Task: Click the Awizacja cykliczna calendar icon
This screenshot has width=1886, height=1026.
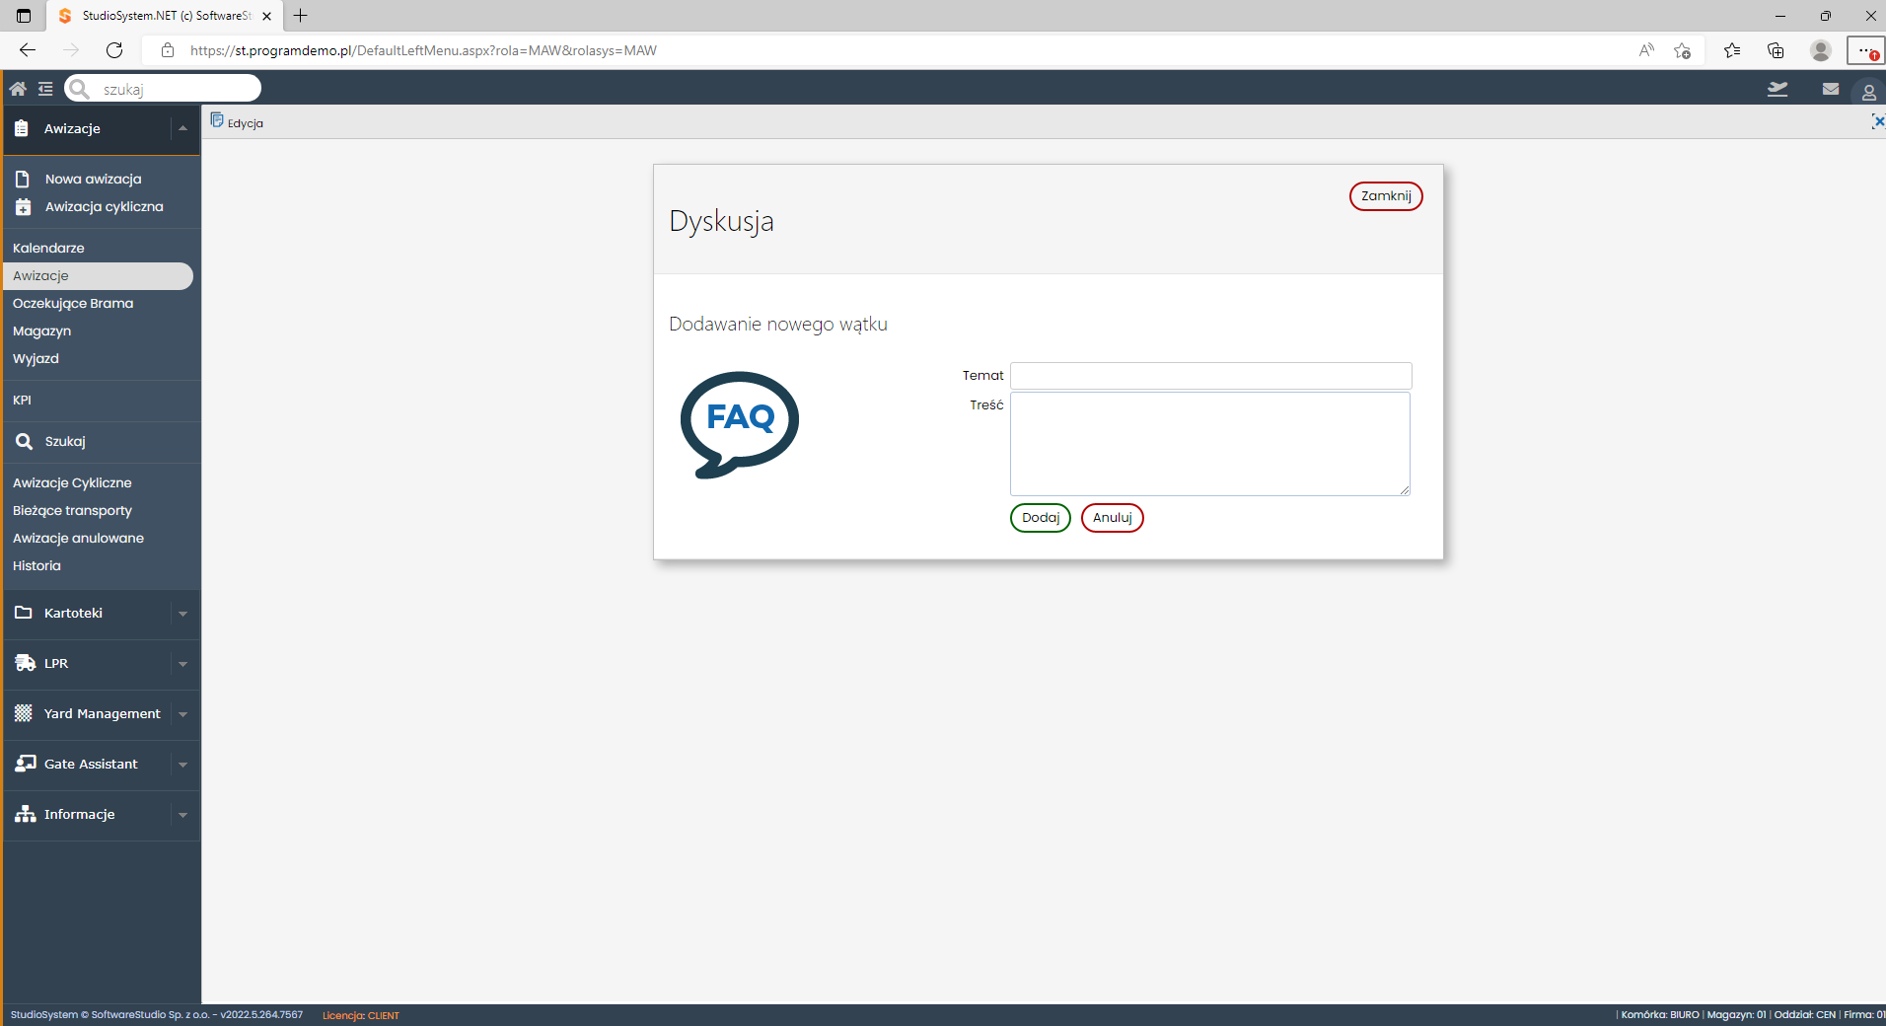Action: (x=23, y=206)
